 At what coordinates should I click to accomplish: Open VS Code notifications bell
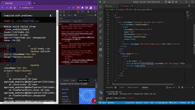click(x=192, y=103)
